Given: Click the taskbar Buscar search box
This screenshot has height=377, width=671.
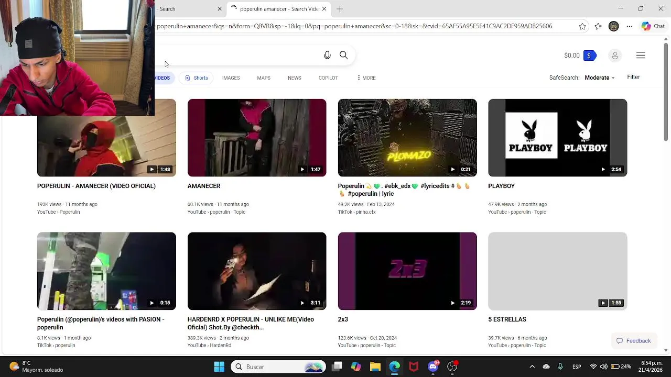Looking at the screenshot, I should point(278,367).
